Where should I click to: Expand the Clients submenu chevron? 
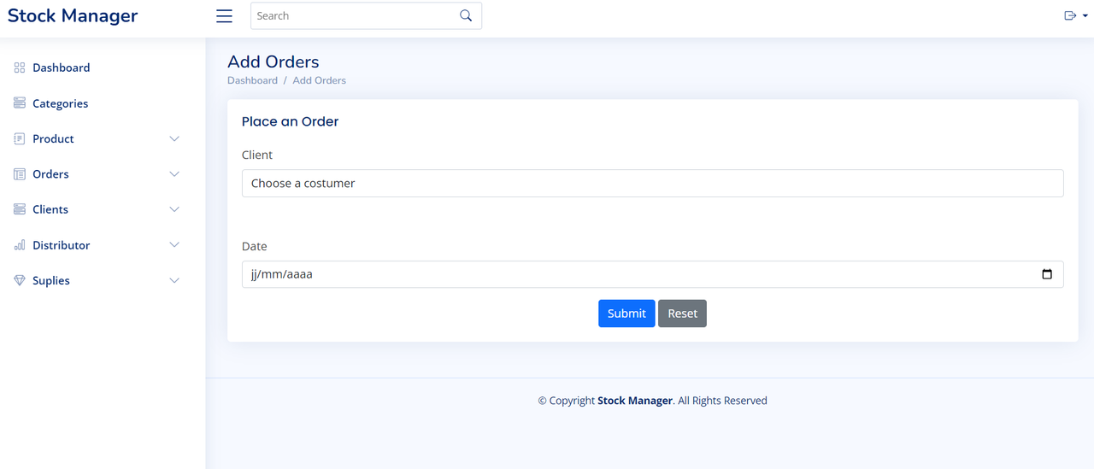[174, 209]
